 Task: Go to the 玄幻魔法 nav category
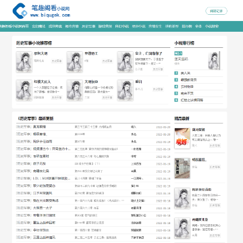38,26
